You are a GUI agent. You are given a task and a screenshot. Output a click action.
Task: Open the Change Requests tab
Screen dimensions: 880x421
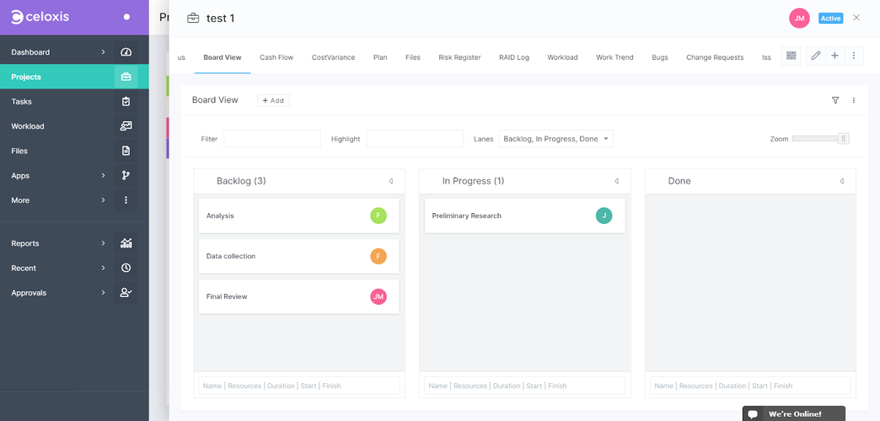tap(715, 57)
